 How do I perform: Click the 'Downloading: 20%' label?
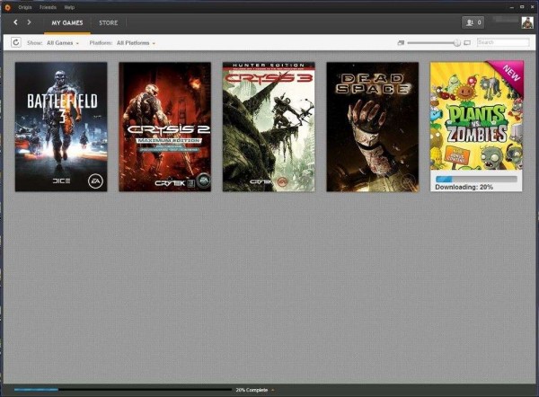click(x=464, y=187)
